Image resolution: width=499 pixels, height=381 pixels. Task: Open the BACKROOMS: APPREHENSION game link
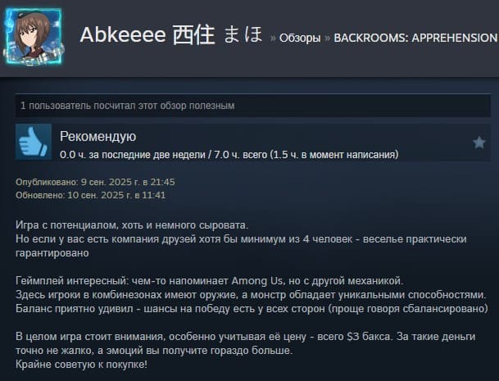click(x=415, y=38)
